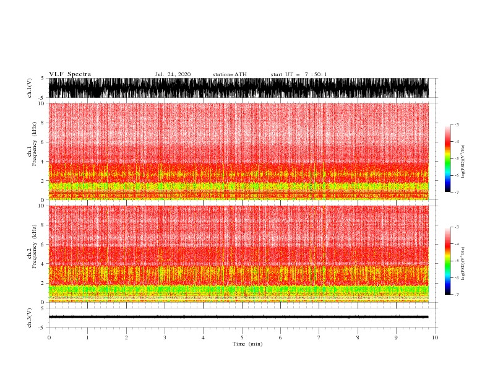This screenshot has width=490, height=379.
Task: Select the date "Jul. 24, 2020"
Action: point(173,74)
